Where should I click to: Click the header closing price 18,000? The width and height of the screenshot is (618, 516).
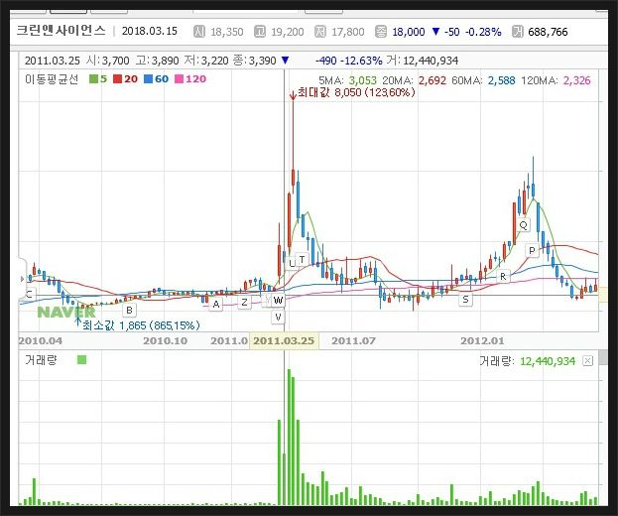409,32
